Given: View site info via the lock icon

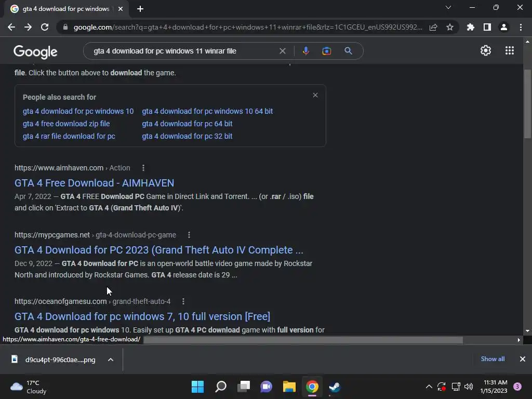Looking at the screenshot, I should pyautogui.click(x=65, y=27).
